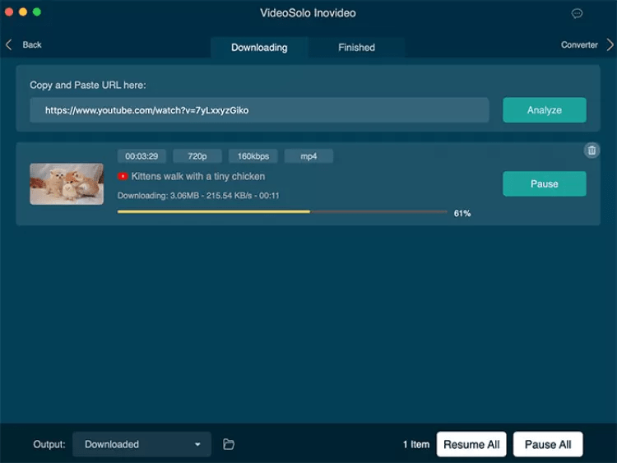Image resolution: width=617 pixels, height=463 pixels.
Task: Click the YouTube icon beside the video title
Action: pos(123,176)
